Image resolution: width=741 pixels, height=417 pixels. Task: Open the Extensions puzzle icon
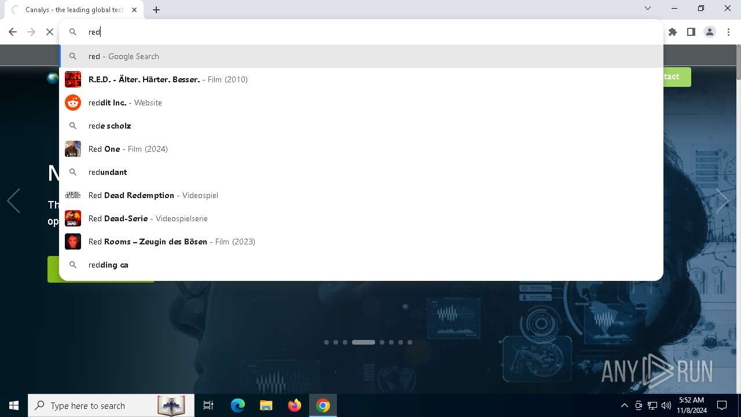tap(673, 32)
